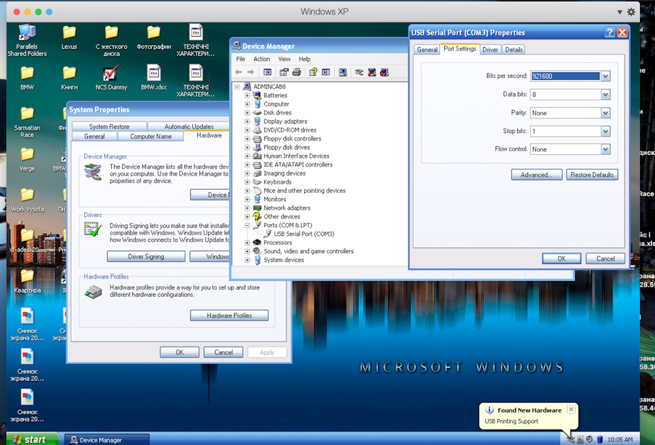Viewport: 655px width, 445px height.
Task: Open the View menu in Device Manager
Action: [x=284, y=59]
